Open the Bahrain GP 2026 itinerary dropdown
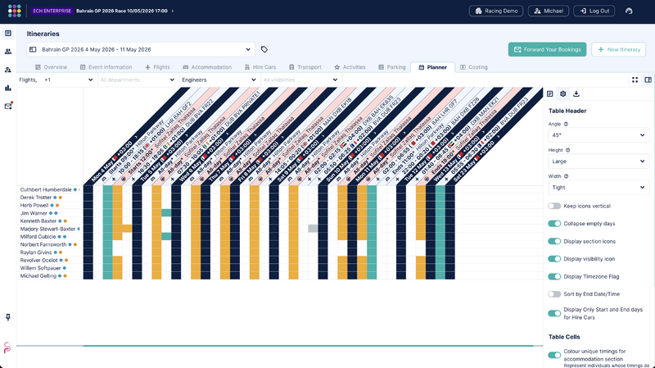The image size is (655, 368). pos(141,49)
